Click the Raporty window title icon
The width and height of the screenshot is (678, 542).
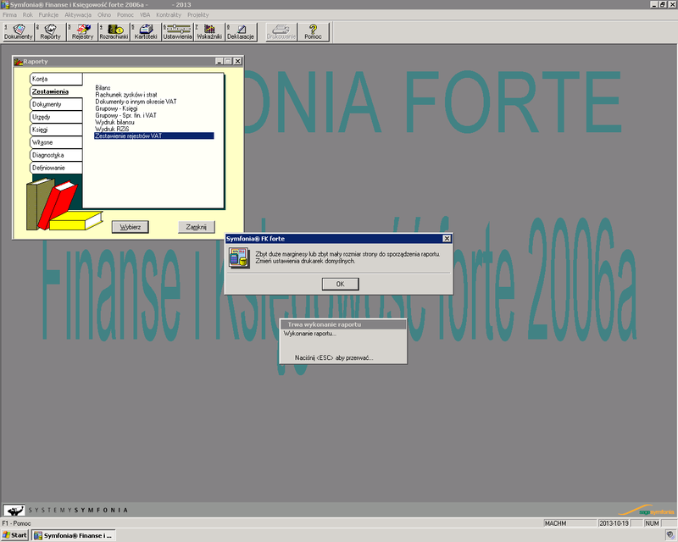[18, 61]
